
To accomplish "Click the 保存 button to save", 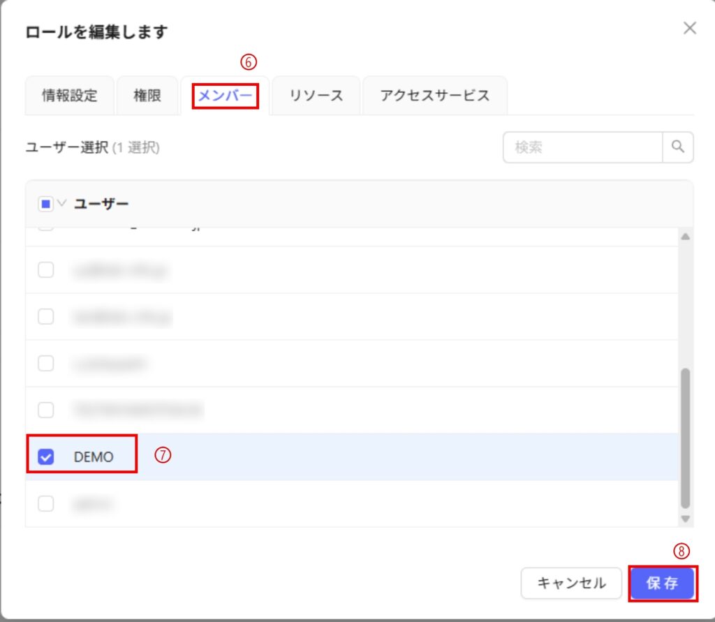I will pyautogui.click(x=662, y=583).
